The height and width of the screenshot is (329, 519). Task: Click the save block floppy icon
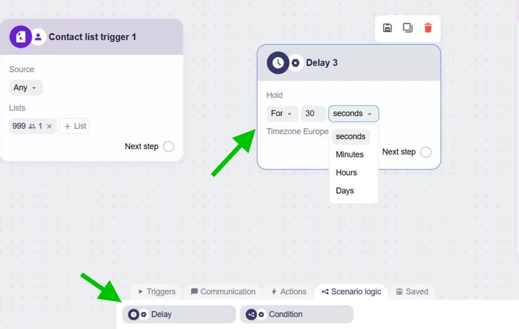387,28
